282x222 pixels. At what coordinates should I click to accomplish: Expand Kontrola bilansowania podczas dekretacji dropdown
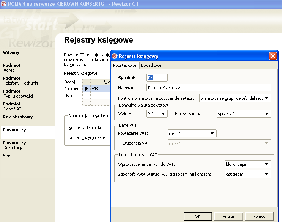235,98
